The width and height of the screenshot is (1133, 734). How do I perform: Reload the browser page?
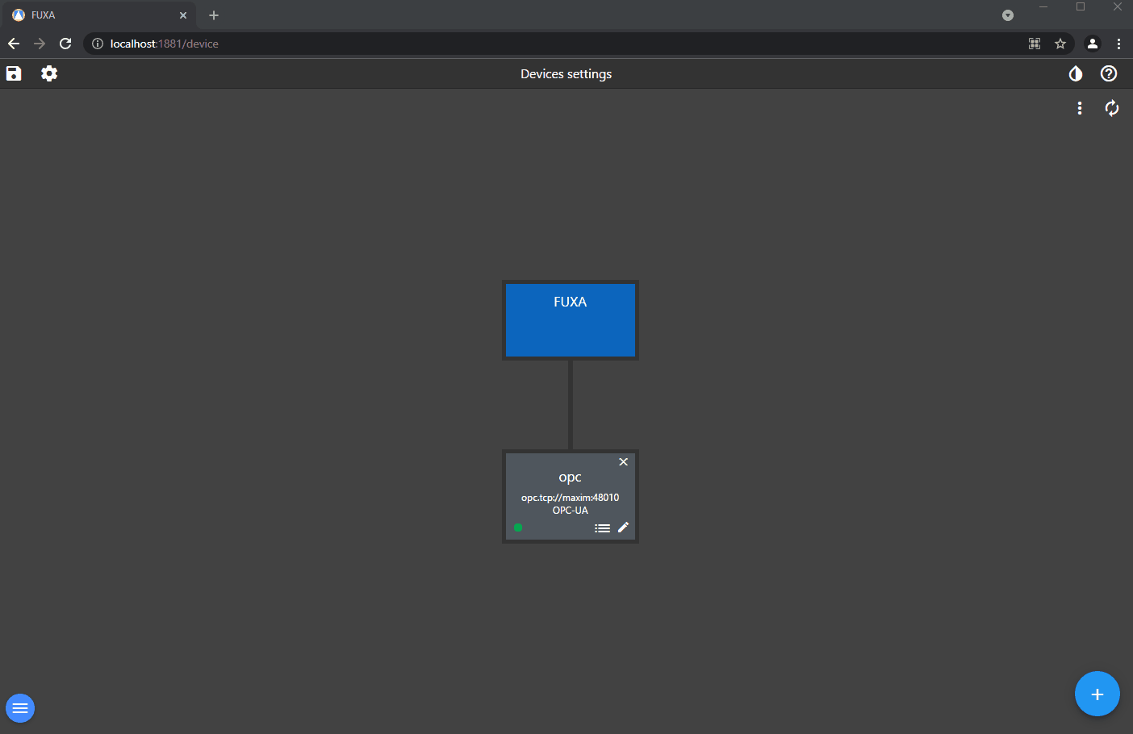65,44
